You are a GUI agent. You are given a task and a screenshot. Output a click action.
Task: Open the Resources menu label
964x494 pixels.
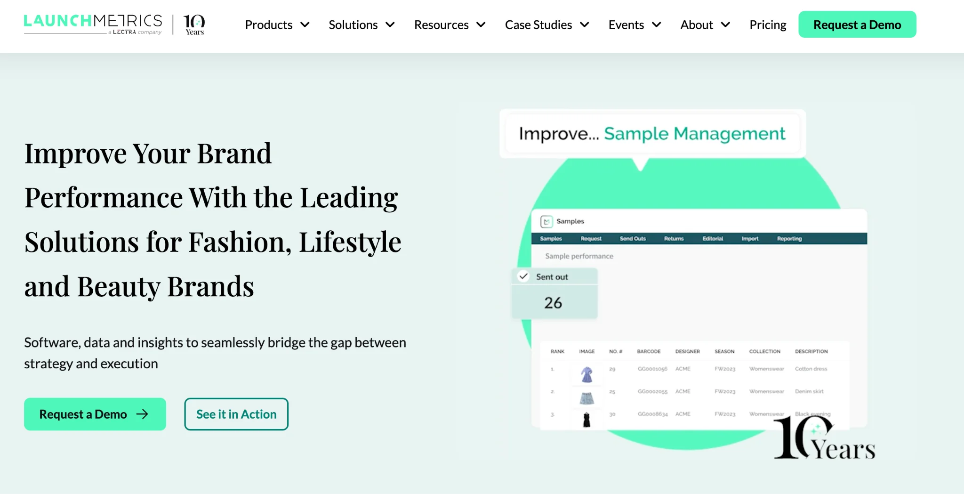(442, 24)
